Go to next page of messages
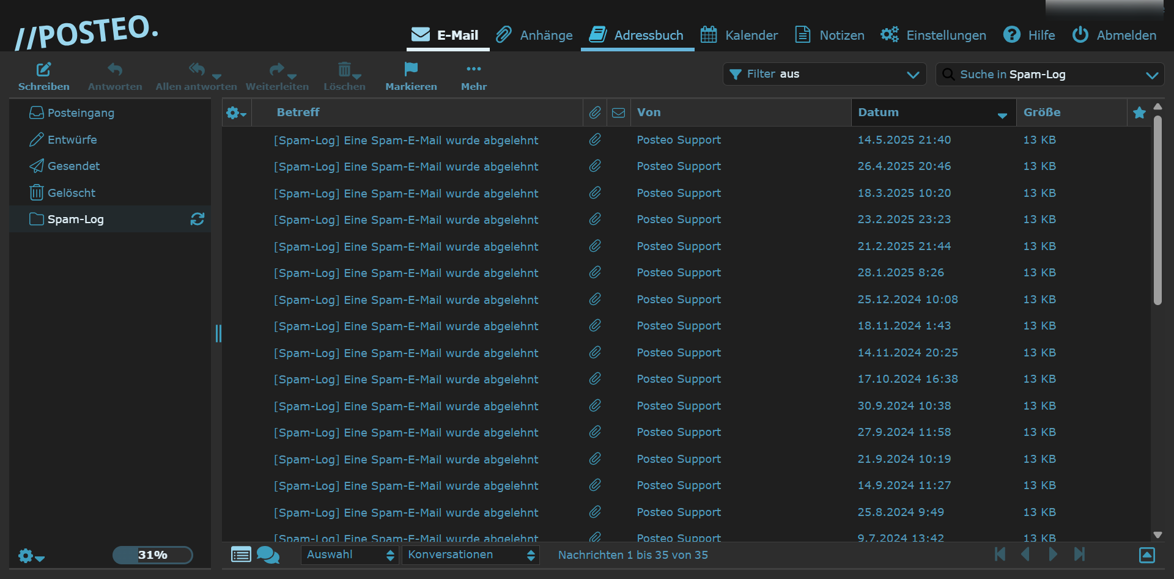 click(x=1052, y=555)
